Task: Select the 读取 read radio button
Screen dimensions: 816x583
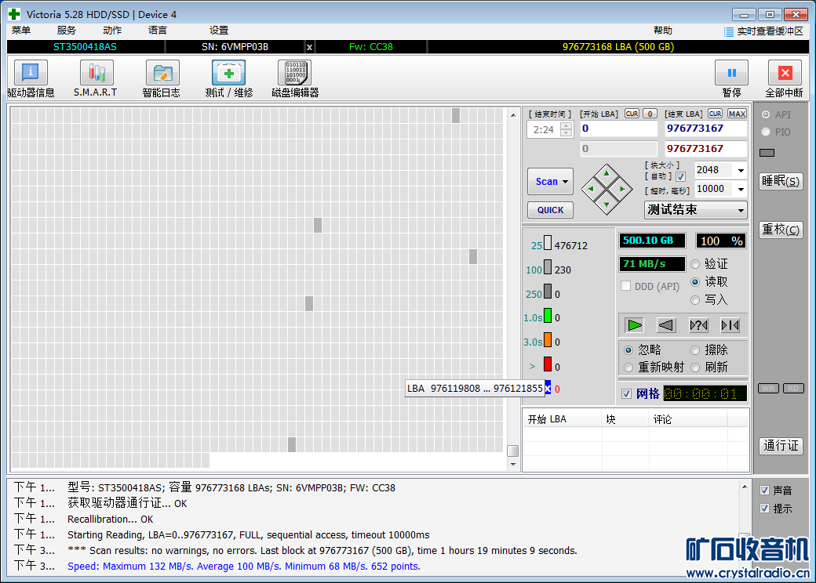Action: pos(695,282)
